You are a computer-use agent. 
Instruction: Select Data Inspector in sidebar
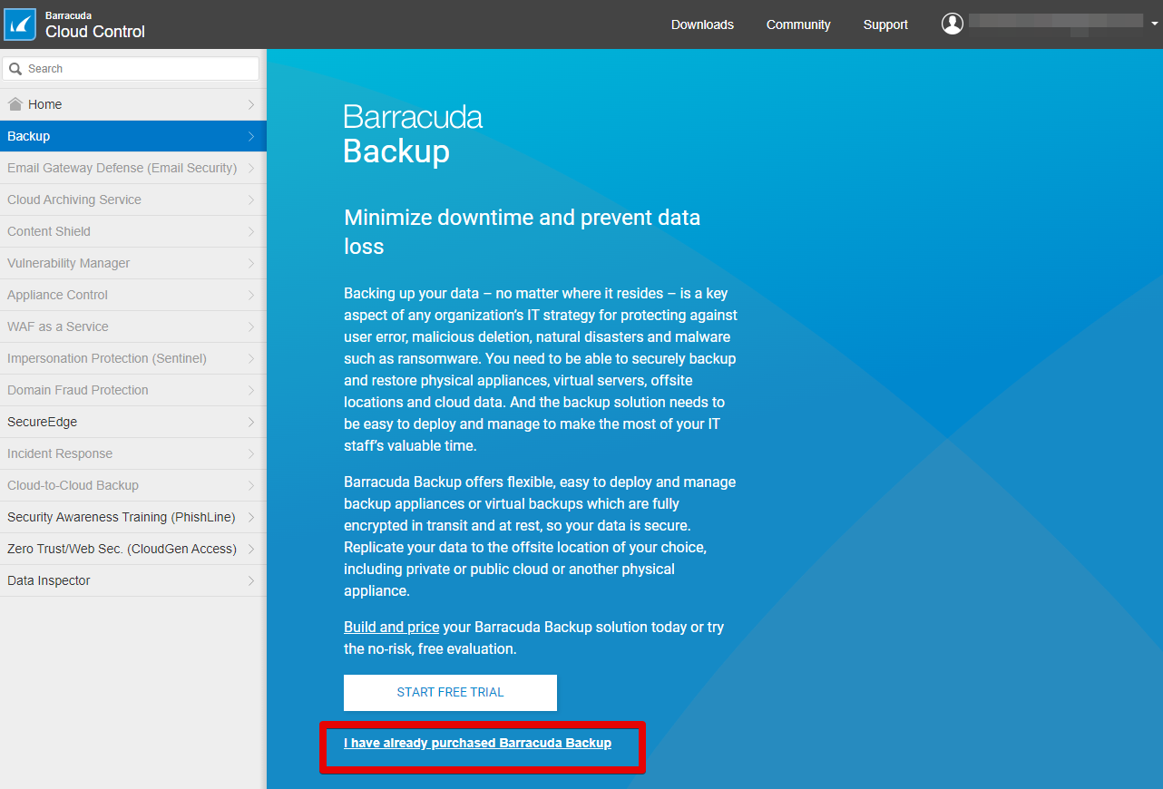click(133, 580)
